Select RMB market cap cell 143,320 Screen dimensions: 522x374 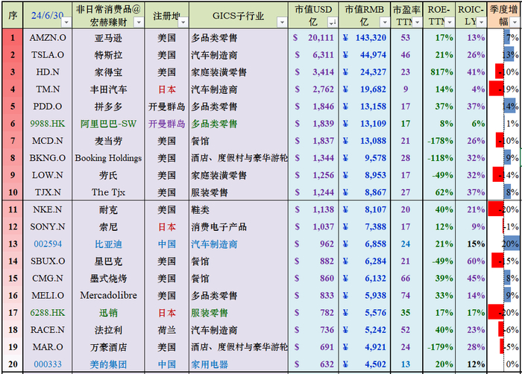tap(365, 37)
